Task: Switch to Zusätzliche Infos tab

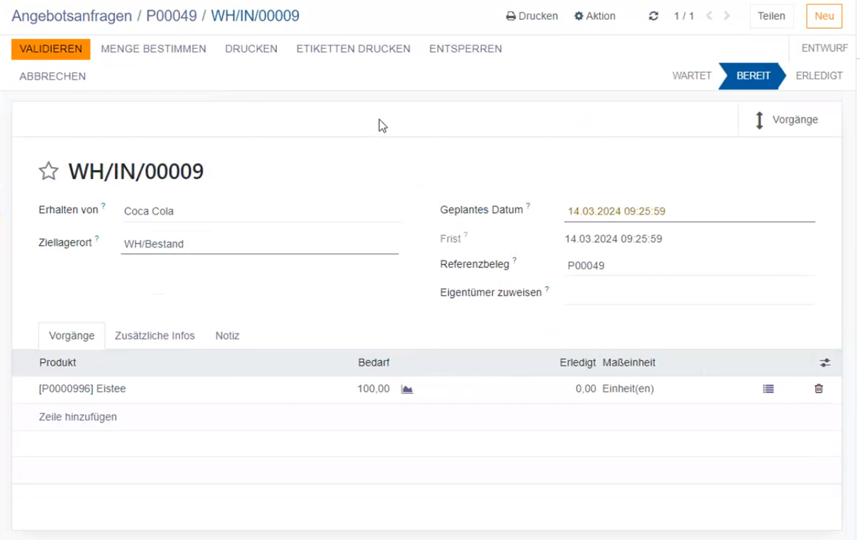Action: pos(155,336)
